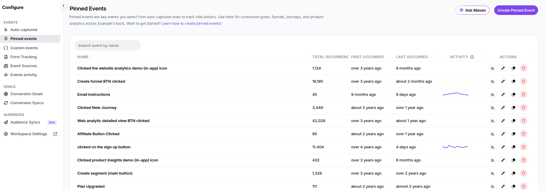Delete the Create segment (main button) event
Image resolution: width=545 pixels, height=191 pixels.
523,173
